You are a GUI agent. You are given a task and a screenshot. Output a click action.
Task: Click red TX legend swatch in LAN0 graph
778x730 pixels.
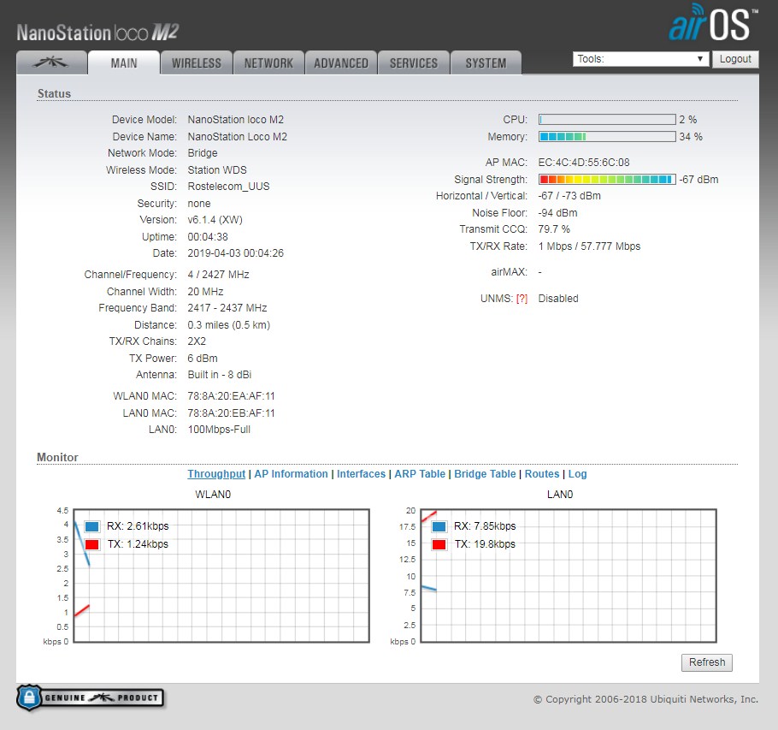pyautogui.click(x=439, y=544)
